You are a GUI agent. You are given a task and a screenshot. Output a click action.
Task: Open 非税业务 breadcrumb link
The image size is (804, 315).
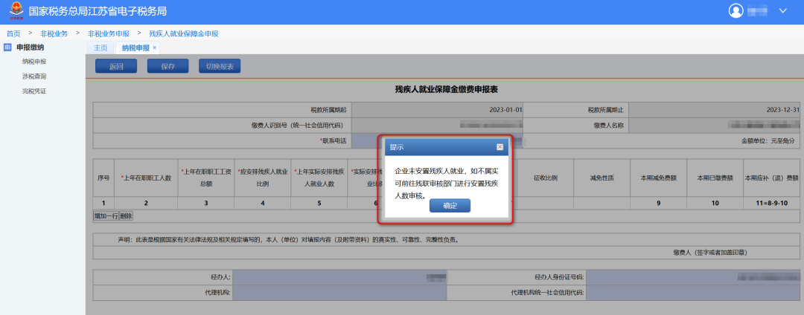click(x=54, y=33)
